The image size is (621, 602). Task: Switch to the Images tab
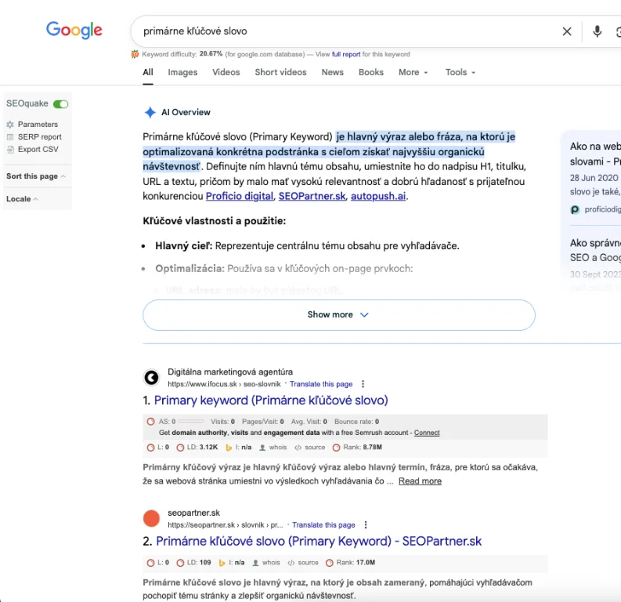tap(182, 72)
